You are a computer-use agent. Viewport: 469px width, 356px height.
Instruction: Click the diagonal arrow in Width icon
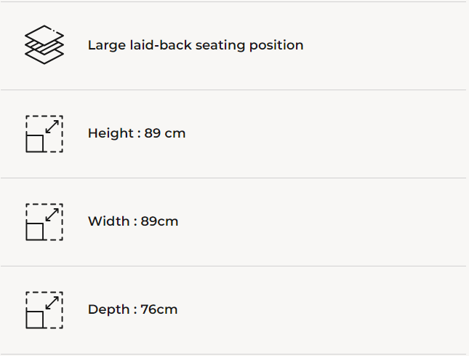pos(52,214)
